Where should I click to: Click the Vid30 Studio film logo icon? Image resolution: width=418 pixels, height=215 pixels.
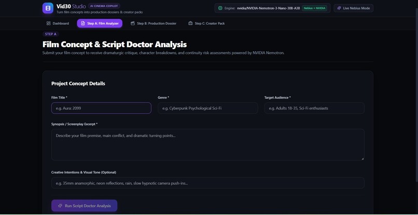pos(48,8)
